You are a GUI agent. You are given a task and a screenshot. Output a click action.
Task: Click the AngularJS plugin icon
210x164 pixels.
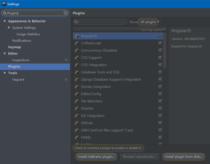pyautogui.click(x=77, y=36)
